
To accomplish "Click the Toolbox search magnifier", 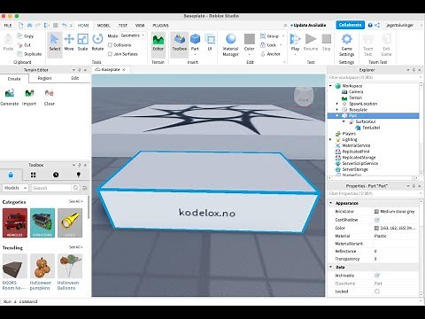I will click(76, 188).
